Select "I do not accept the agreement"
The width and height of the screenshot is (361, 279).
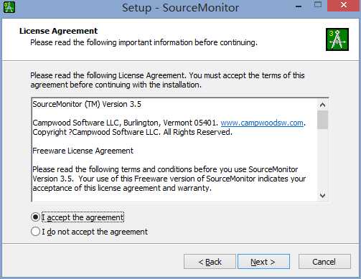(35, 232)
